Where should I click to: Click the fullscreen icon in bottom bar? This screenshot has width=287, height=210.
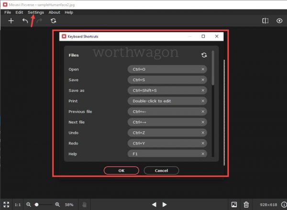click(x=6, y=204)
